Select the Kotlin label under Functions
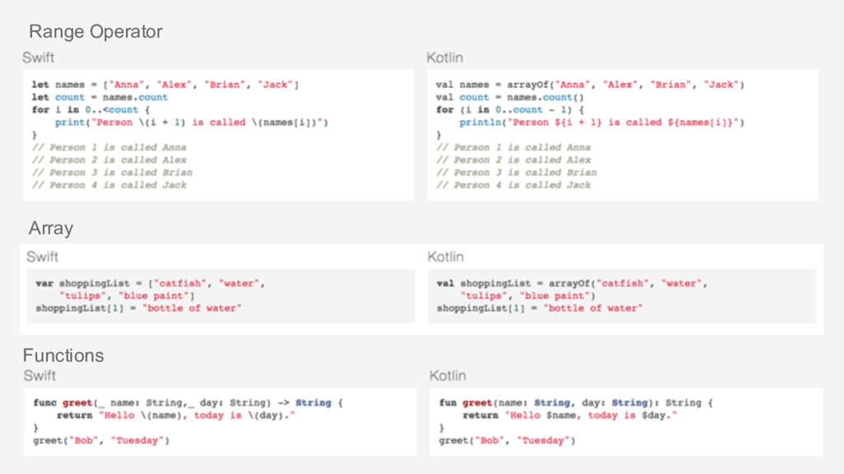Screen dimensions: 844x474 [448, 375]
